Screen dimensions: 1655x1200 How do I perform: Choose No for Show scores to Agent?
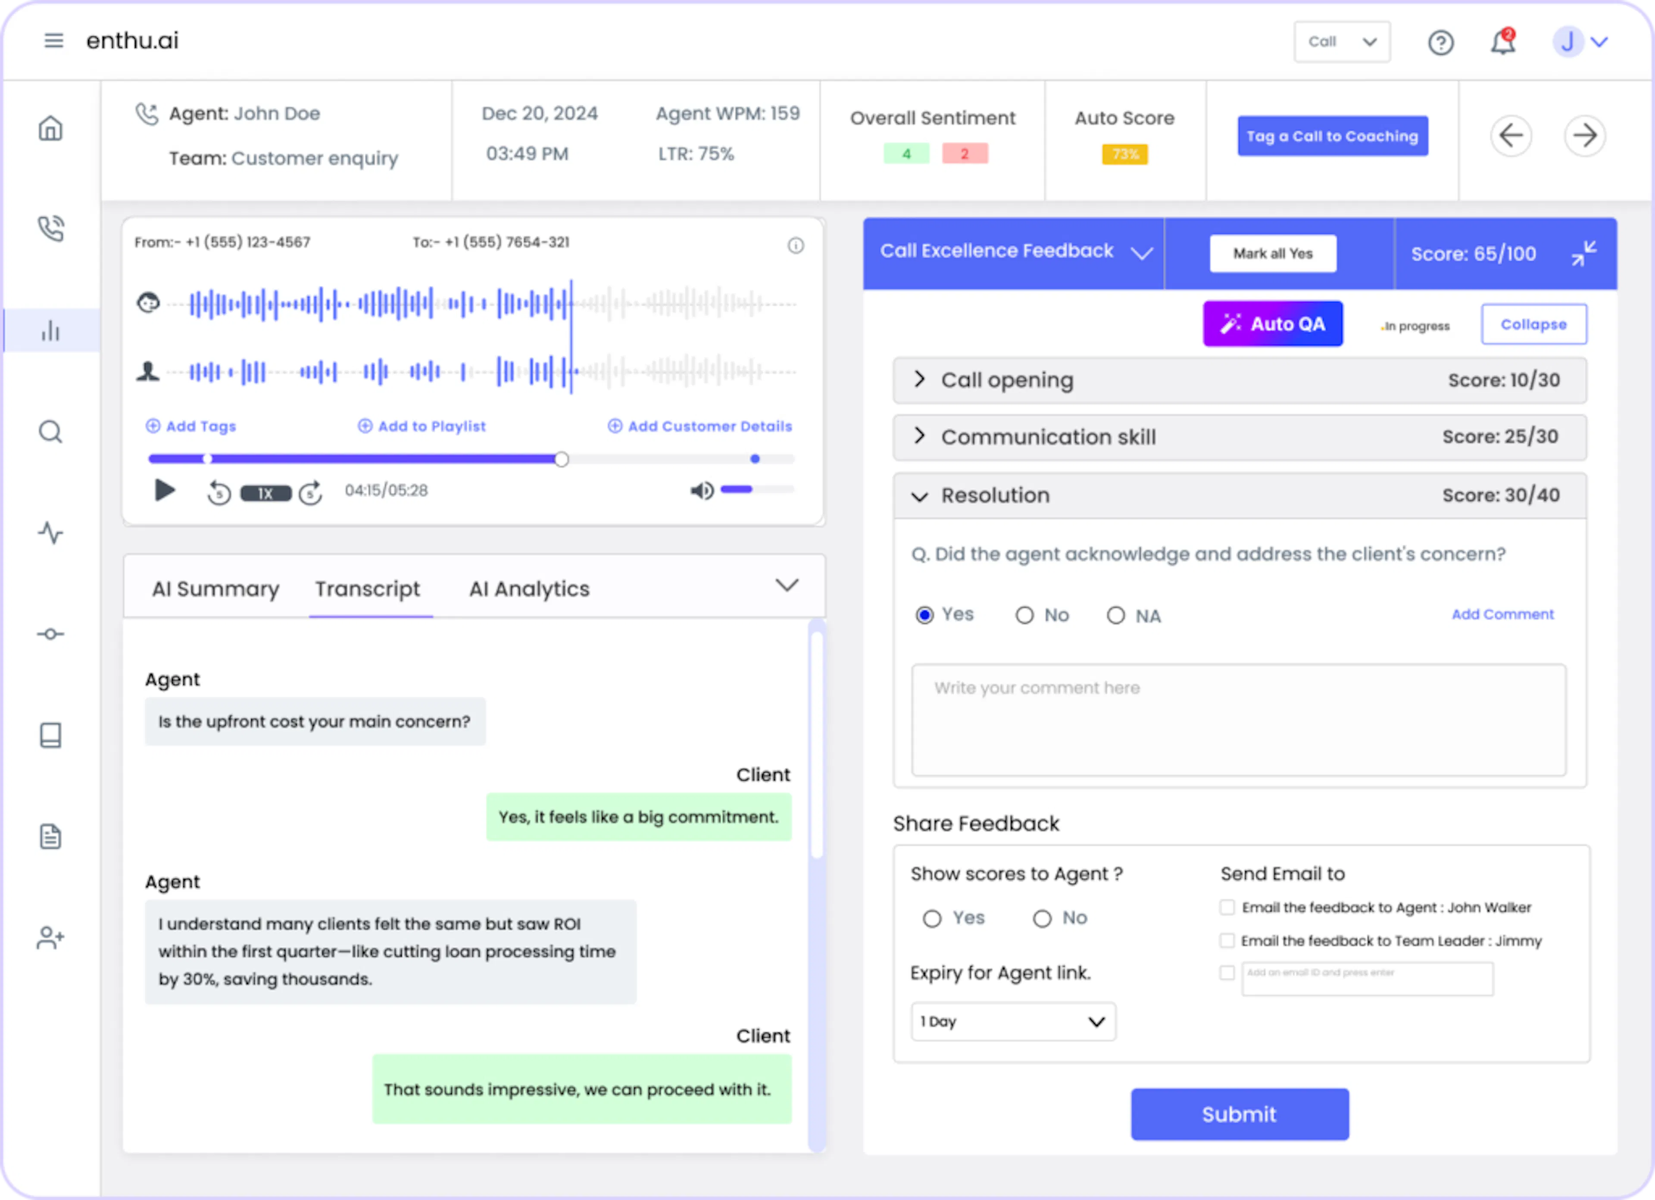point(1042,918)
